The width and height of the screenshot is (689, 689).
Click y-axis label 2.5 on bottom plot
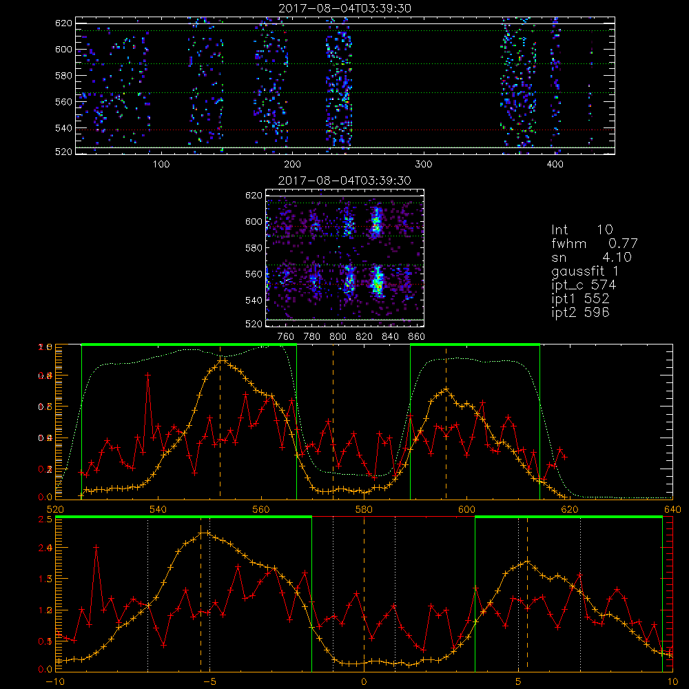pos(47,520)
